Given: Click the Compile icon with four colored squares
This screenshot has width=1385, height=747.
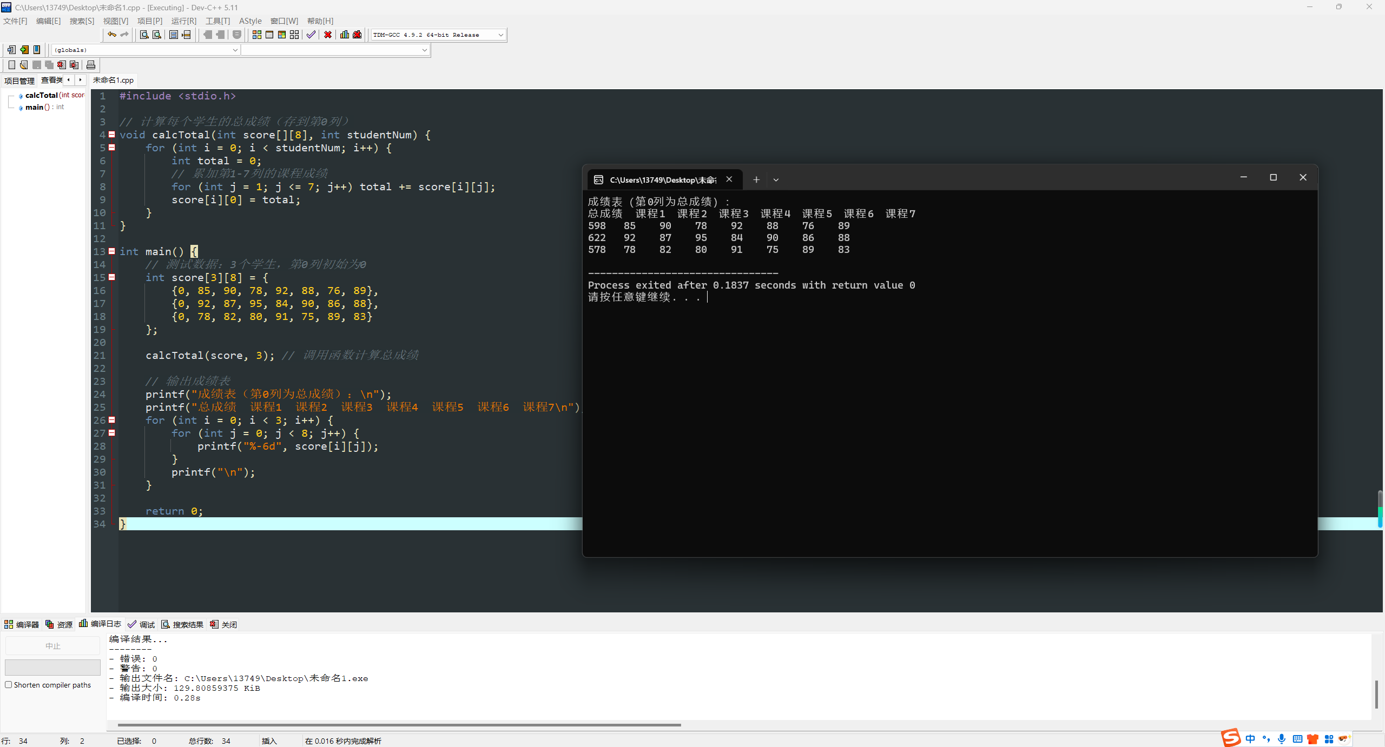Looking at the screenshot, I should tap(257, 35).
